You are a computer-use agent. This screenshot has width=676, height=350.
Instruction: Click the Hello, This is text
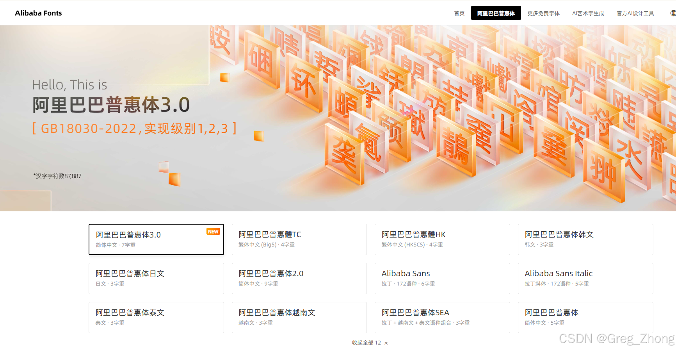click(x=69, y=85)
